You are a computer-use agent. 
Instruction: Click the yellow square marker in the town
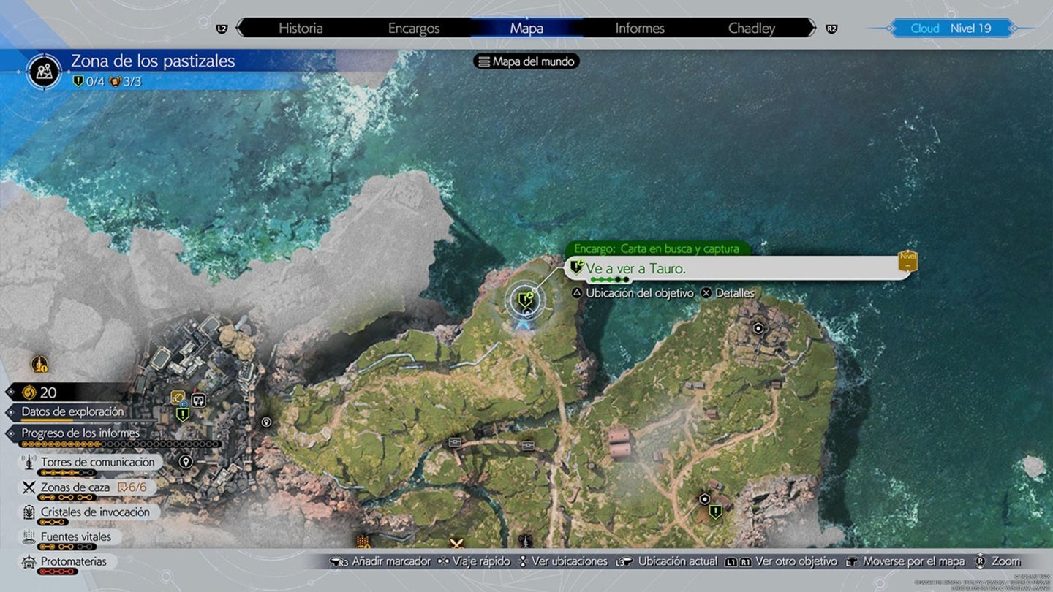tap(178, 398)
